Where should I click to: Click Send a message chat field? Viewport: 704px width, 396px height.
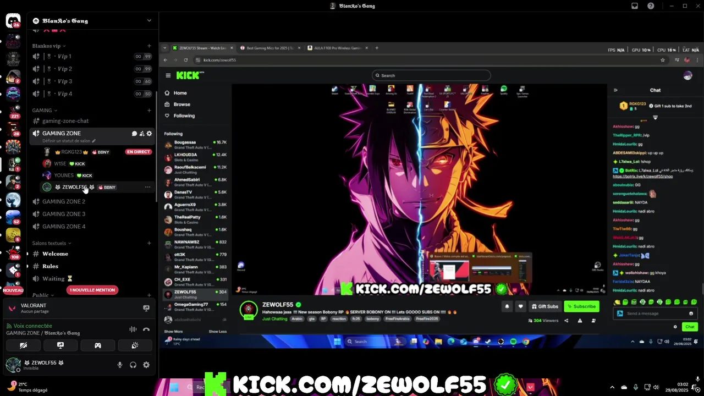pos(655,313)
